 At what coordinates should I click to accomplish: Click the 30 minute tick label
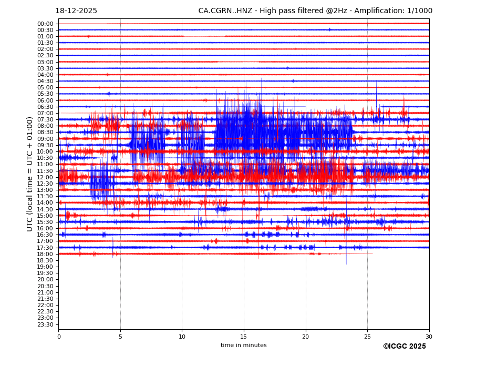point(429,337)
